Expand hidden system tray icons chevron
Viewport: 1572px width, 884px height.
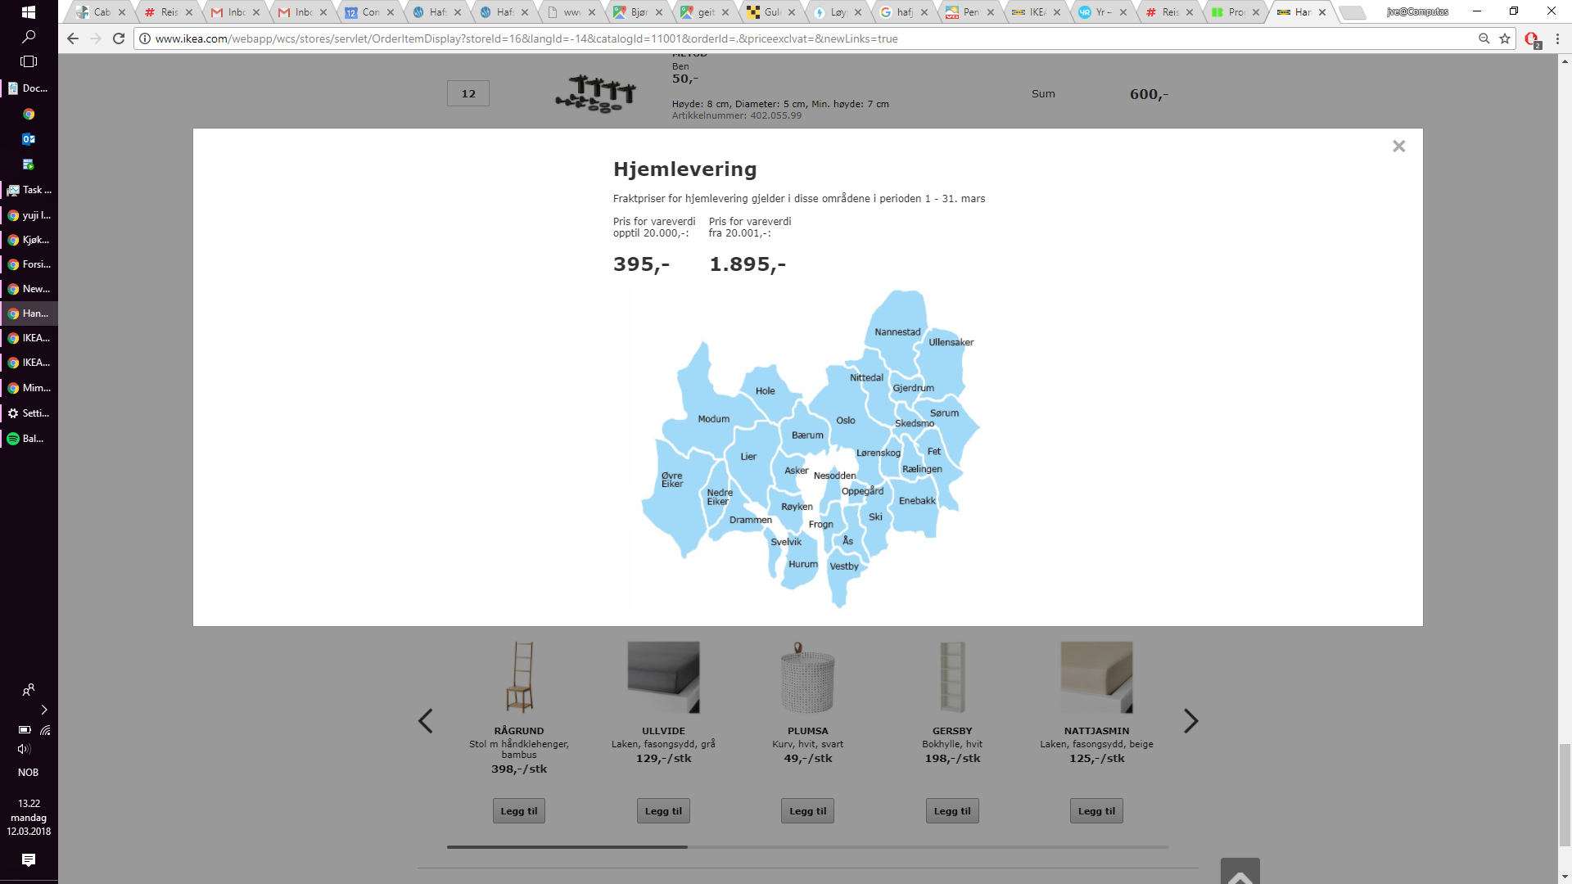(44, 710)
